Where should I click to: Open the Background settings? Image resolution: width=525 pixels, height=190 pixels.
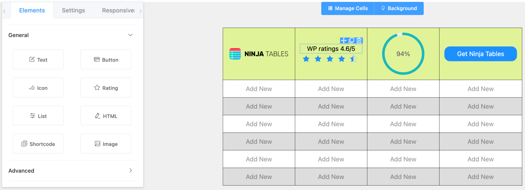click(399, 8)
